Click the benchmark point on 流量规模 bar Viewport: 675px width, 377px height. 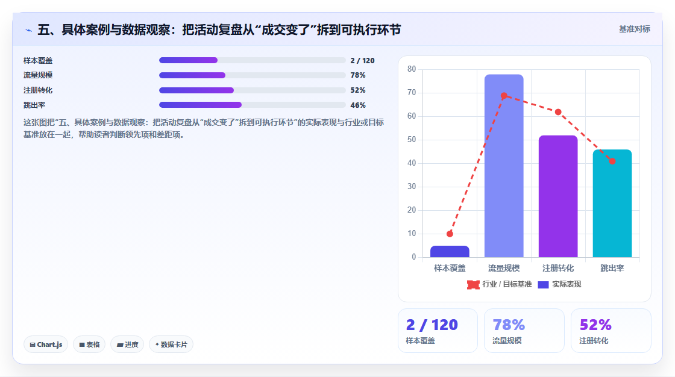tap(504, 96)
